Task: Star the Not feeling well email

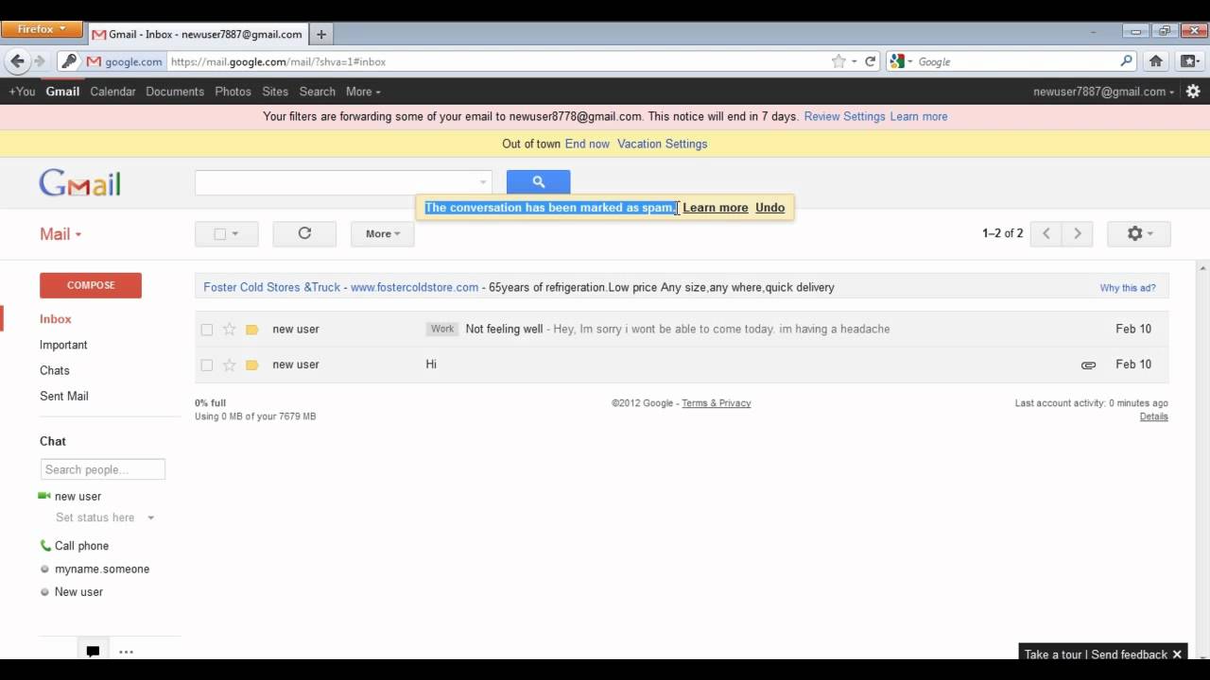Action: (x=229, y=329)
